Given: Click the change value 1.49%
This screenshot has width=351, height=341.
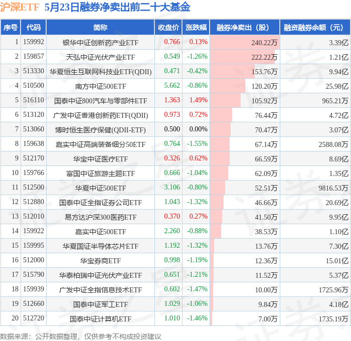Looking at the screenshot, I should click(x=199, y=100).
